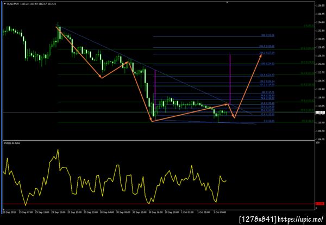Click the 1106.95 price axis label
The image size is (326, 225).
320,139
